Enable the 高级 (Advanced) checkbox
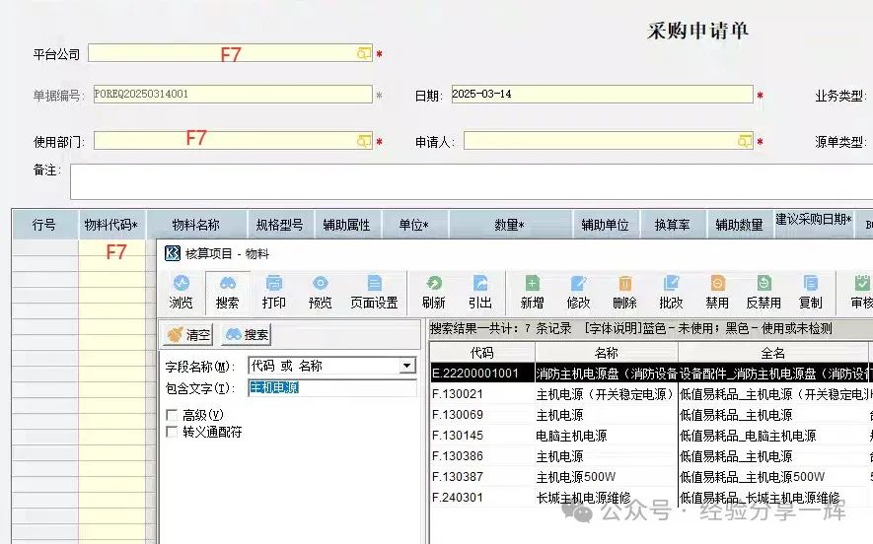 pyautogui.click(x=173, y=415)
